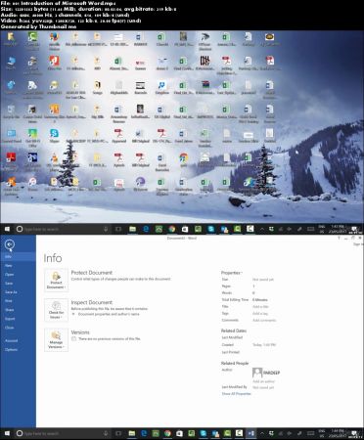Open Options in the backstage sidebar
Screen dimensions: 364x440
point(18,349)
